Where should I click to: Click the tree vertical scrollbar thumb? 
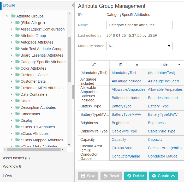69,60
